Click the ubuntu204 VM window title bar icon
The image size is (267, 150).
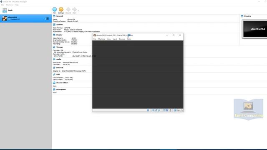(95, 35)
